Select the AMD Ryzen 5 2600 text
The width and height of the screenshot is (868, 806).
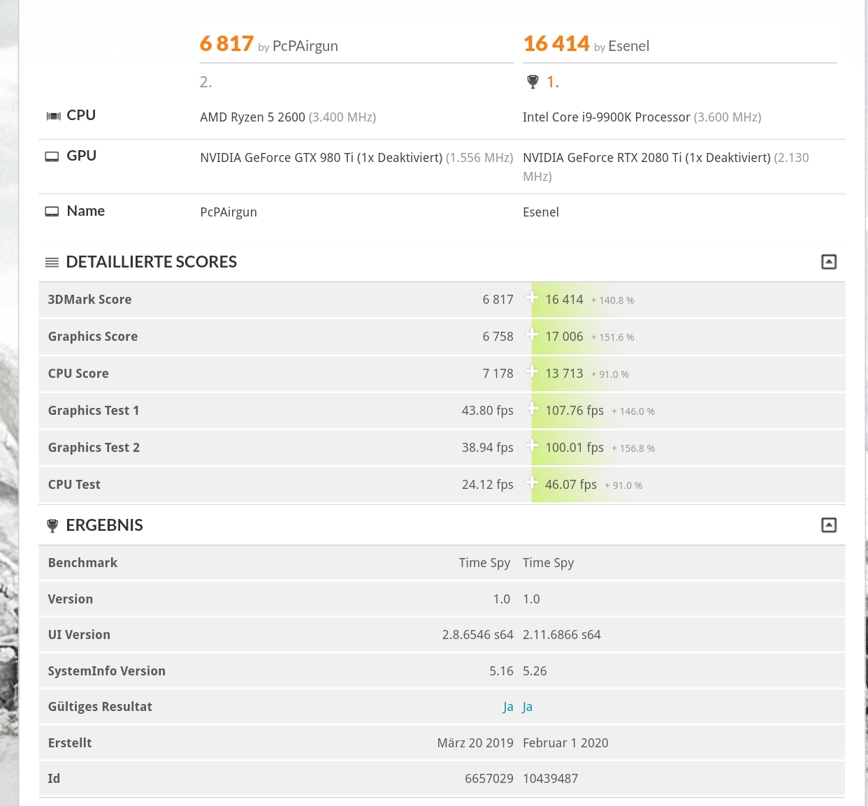pos(252,117)
